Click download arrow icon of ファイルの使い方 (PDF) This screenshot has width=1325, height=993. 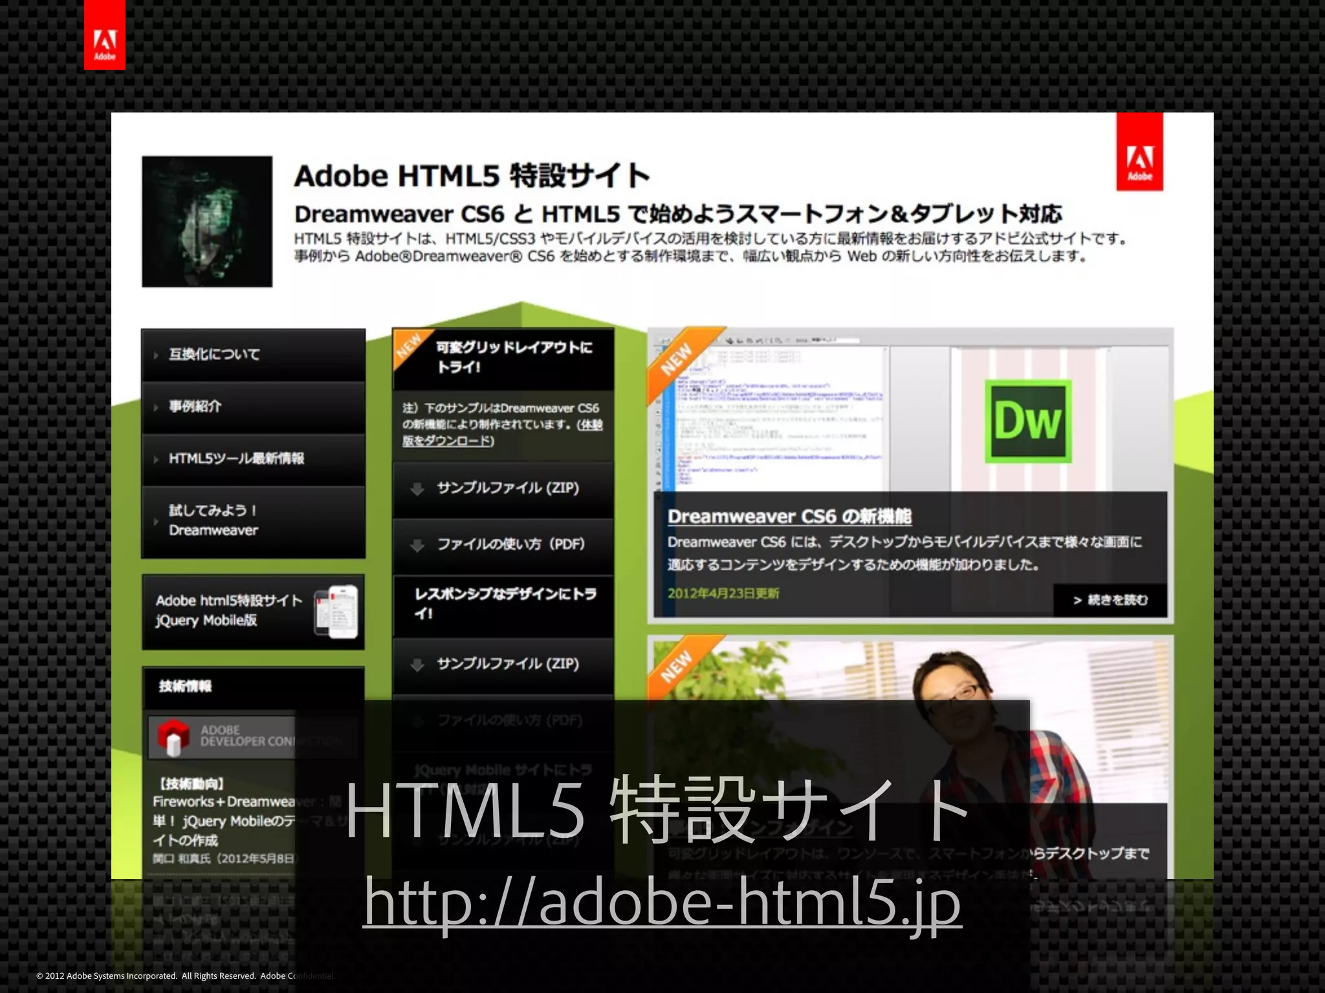pos(417,546)
